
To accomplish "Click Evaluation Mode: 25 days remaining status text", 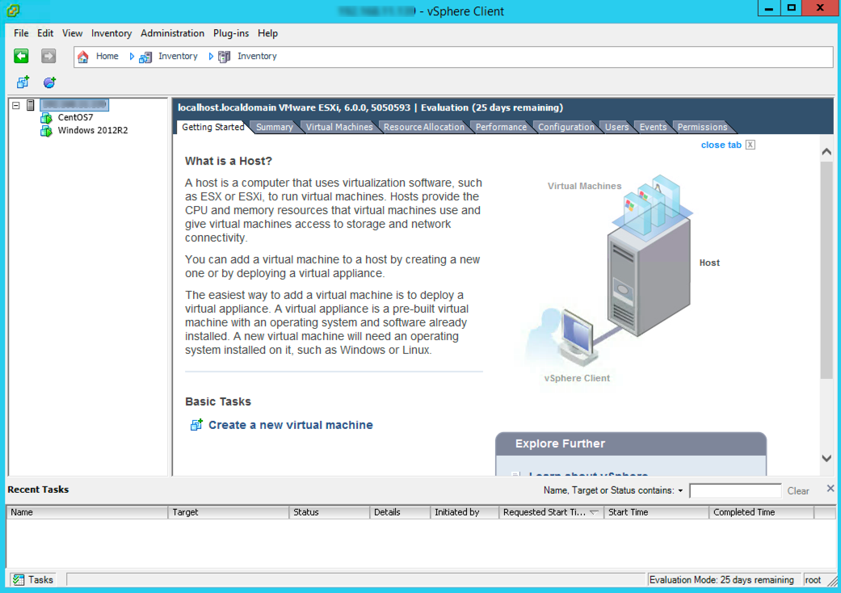I will coord(721,579).
